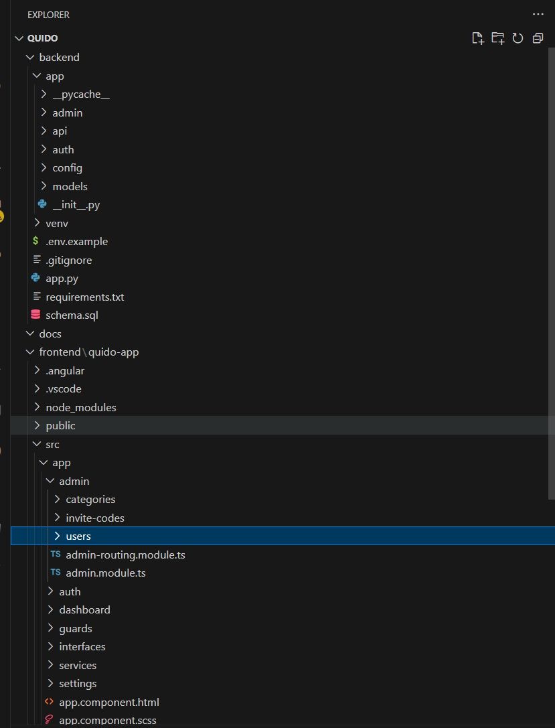Select the __init__.py file
The image size is (555, 728).
coord(76,204)
